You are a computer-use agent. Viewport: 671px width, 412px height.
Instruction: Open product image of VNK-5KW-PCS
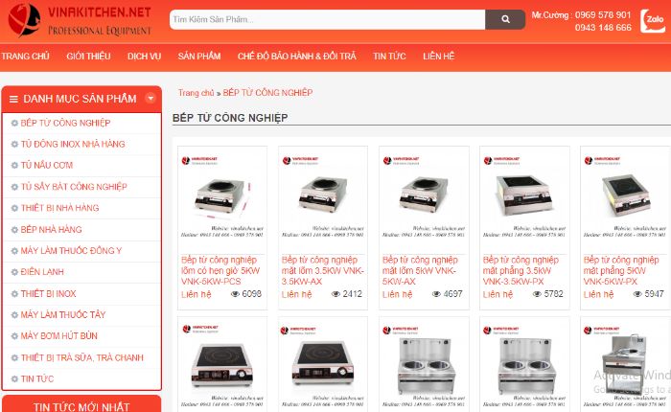tap(222, 197)
